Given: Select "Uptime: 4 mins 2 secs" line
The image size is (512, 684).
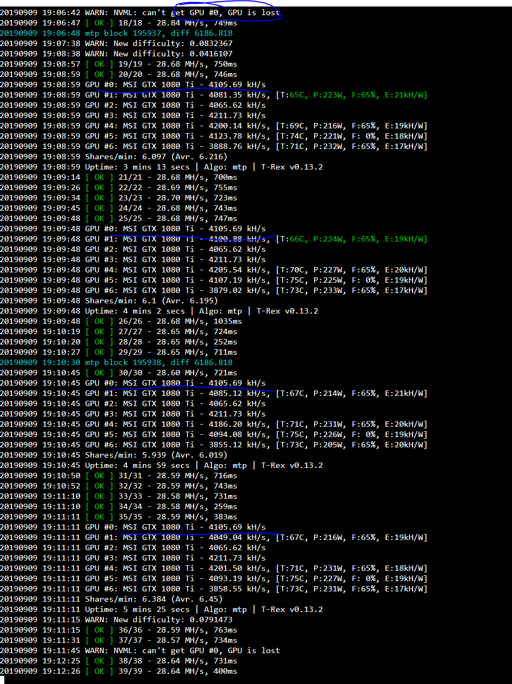Looking at the screenshot, I should point(159,311).
